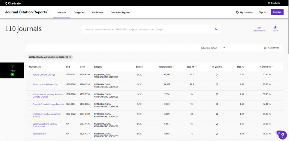Tick the Earth System Science Data checkbox
Viewport: 289px width, 141px height.
[30, 85]
